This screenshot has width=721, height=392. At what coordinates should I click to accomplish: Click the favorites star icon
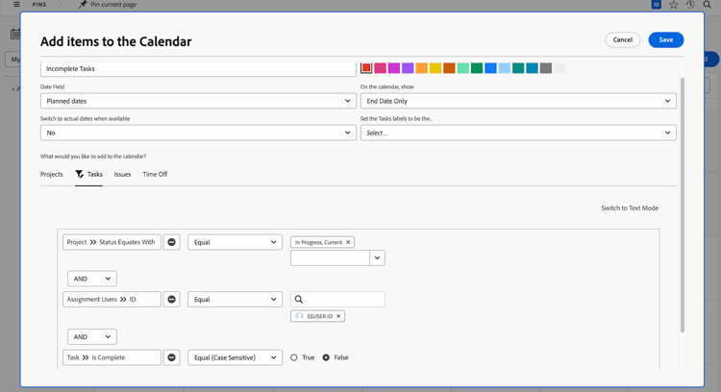point(674,5)
